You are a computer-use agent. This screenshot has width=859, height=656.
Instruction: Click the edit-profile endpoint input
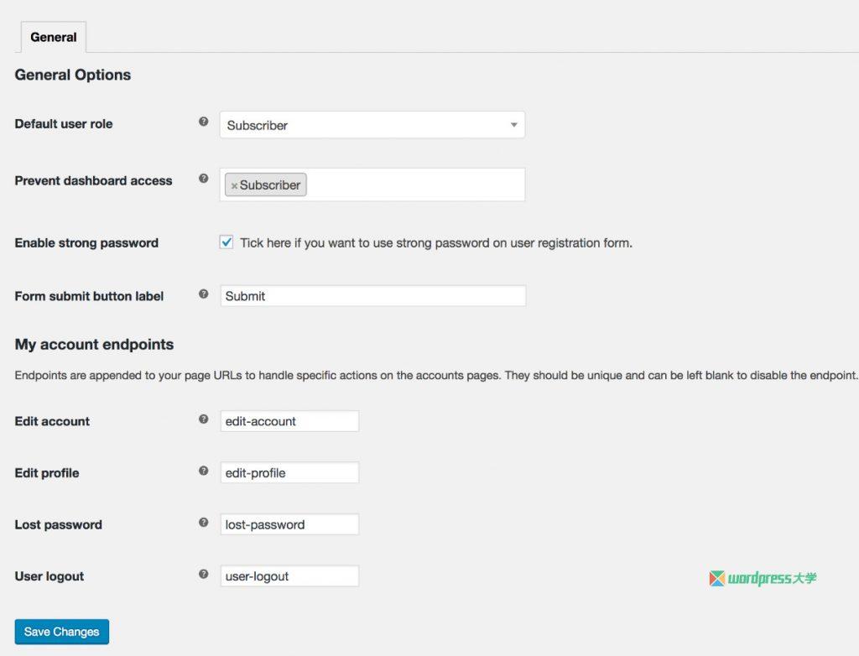pos(289,473)
